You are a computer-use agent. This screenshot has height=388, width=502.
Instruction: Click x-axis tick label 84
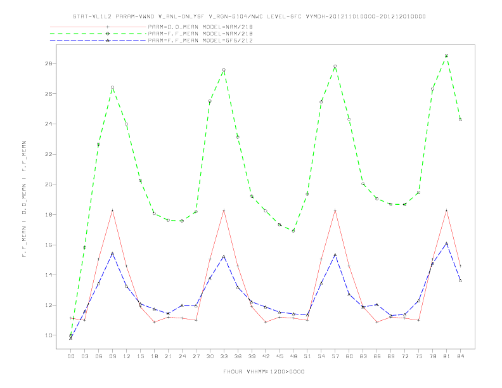pos(460,356)
